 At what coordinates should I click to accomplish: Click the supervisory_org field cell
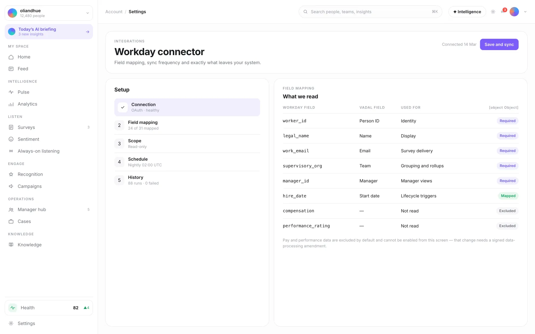tap(302, 166)
